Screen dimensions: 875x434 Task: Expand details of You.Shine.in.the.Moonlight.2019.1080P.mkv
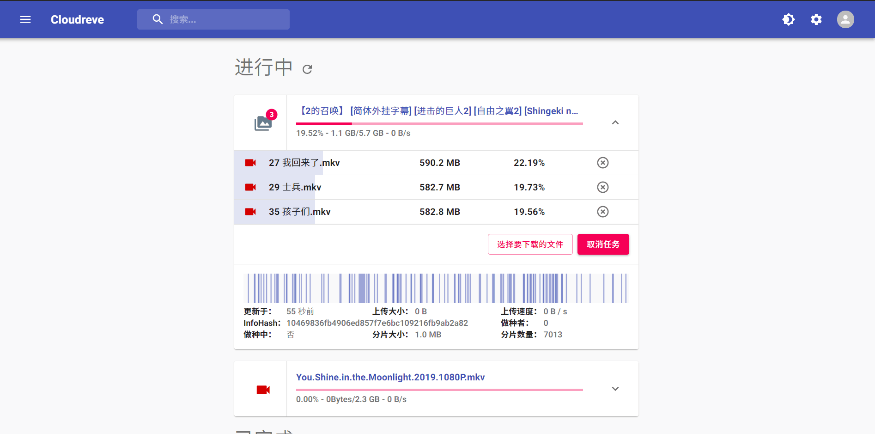[x=615, y=389]
